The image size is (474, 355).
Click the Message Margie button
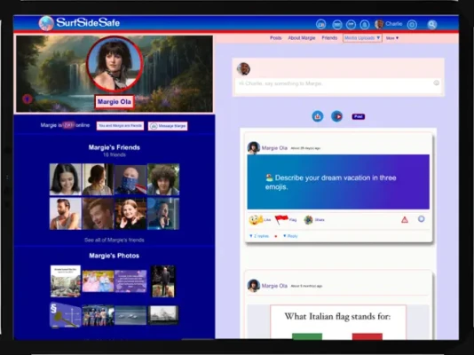pyautogui.click(x=168, y=126)
